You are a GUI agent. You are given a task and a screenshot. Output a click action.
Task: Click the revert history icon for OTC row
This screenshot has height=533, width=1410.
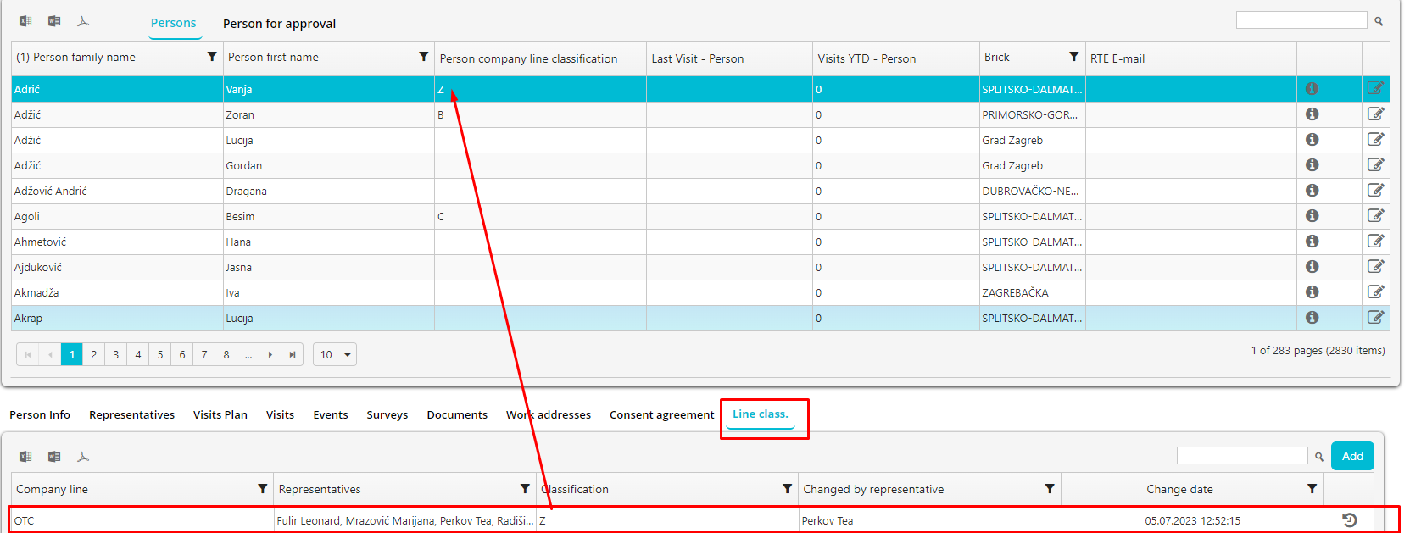coord(1349,520)
